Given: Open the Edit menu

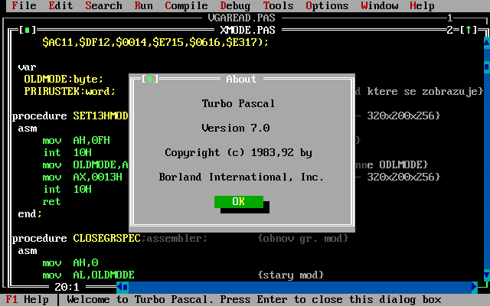Looking at the screenshot, I should tap(60, 5).
